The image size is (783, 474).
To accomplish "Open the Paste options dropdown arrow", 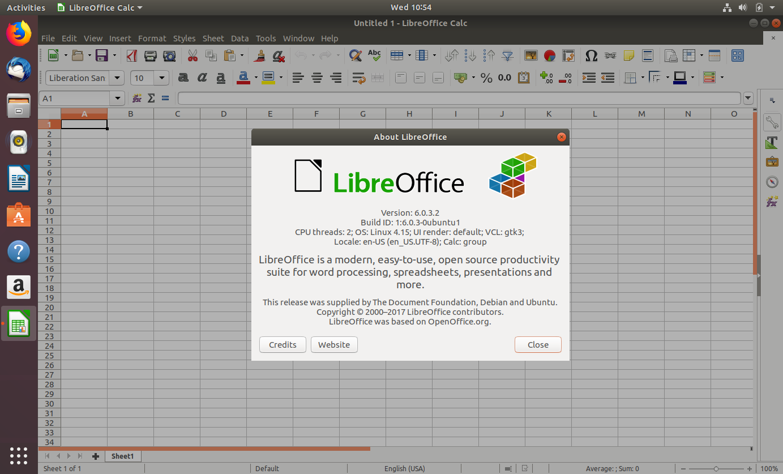I will click(x=242, y=55).
